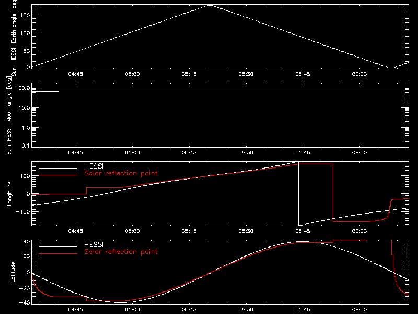Click 04:45 time label under Longitude plot
The width and height of the screenshot is (418, 314).
(x=75, y=231)
